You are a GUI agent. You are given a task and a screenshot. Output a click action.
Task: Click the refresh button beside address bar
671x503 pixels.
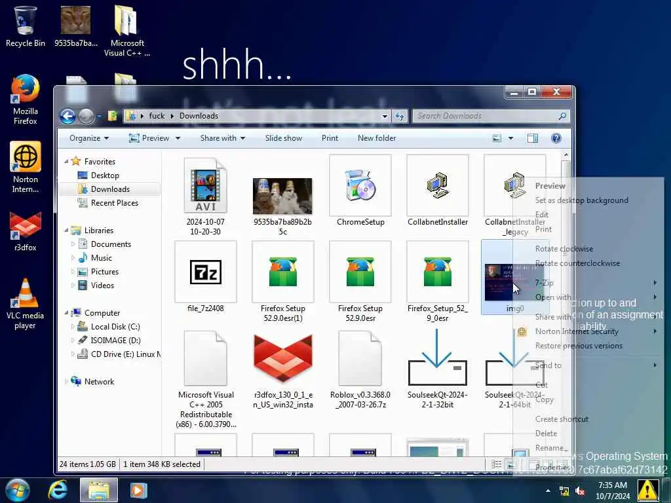coord(399,116)
